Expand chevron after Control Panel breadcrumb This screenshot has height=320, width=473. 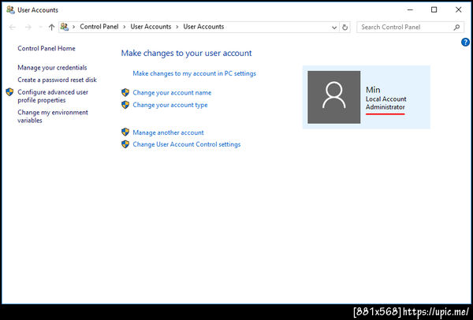(x=125, y=27)
